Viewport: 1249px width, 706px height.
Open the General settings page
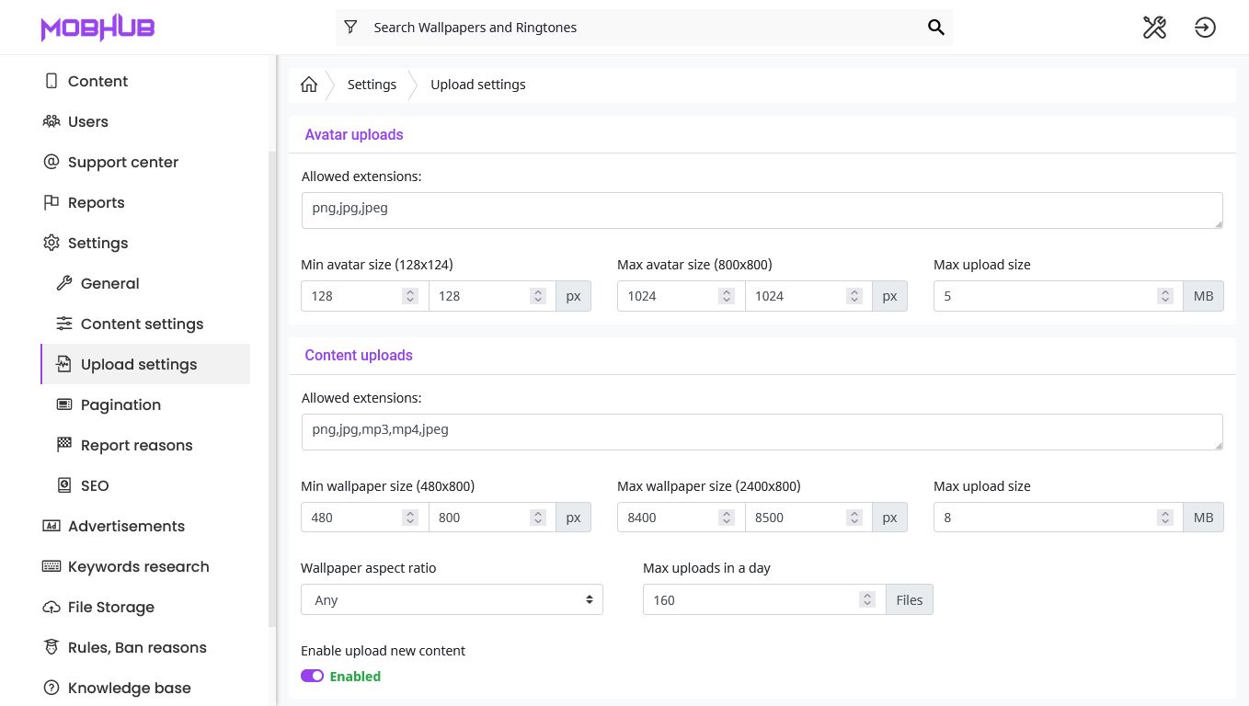[x=109, y=283]
